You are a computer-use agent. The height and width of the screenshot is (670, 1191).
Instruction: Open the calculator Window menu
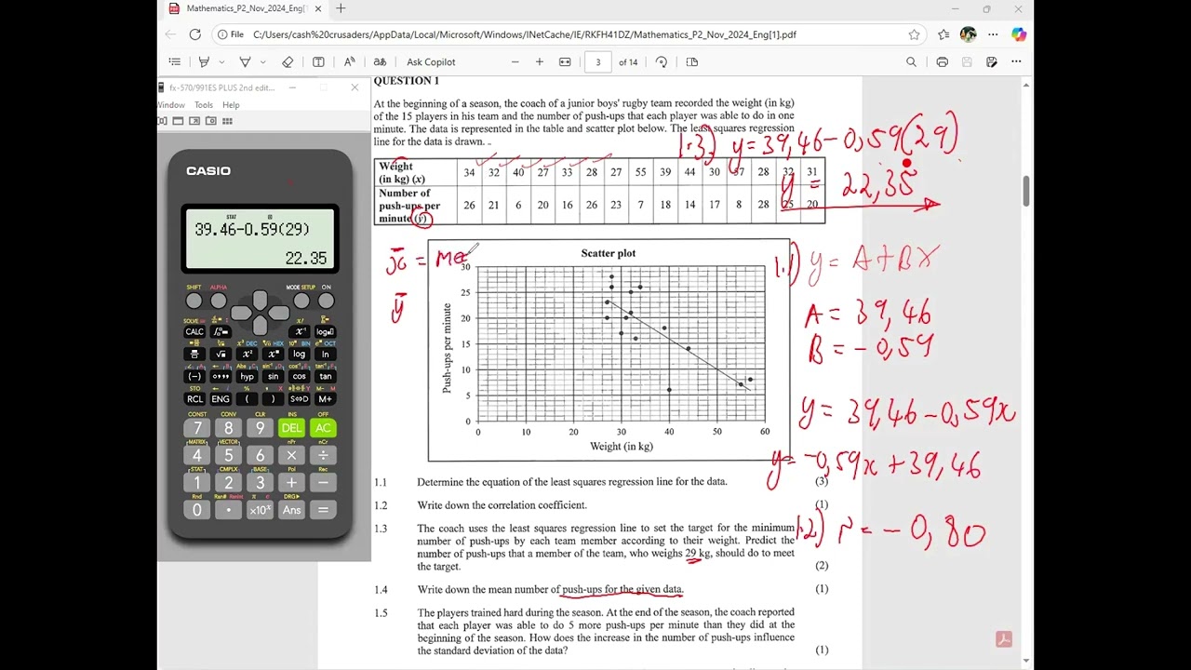(x=171, y=105)
